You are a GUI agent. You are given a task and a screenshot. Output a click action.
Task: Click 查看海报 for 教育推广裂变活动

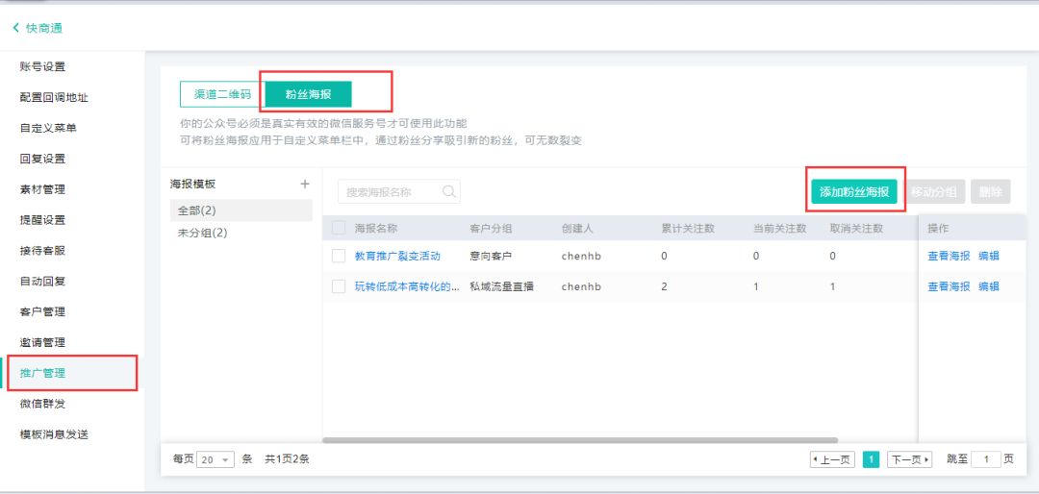[x=949, y=256]
